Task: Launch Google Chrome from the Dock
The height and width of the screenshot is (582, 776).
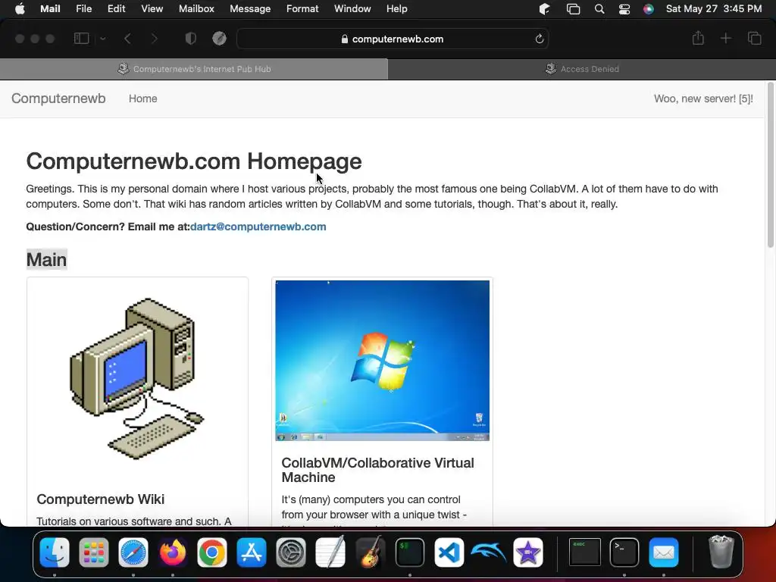Action: (x=212, y=552)
